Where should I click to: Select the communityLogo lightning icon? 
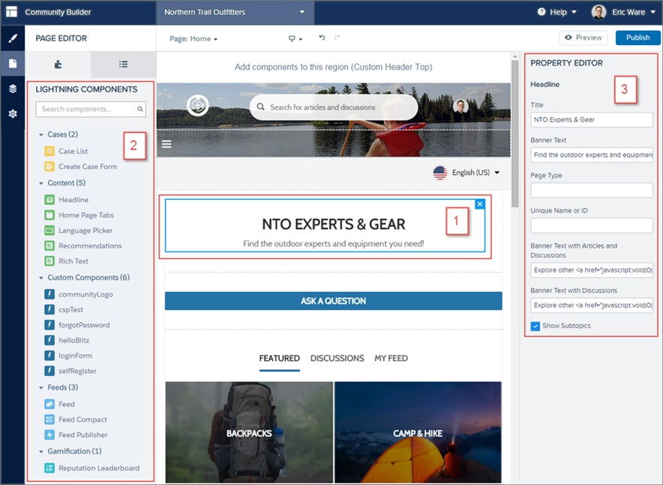pyautogui.click(x=49, y=294)
